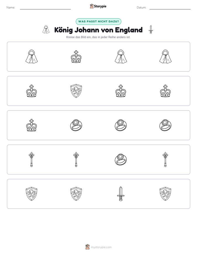Click the last lion shield in bottom row
197x255 pixels.
point(165,194)
